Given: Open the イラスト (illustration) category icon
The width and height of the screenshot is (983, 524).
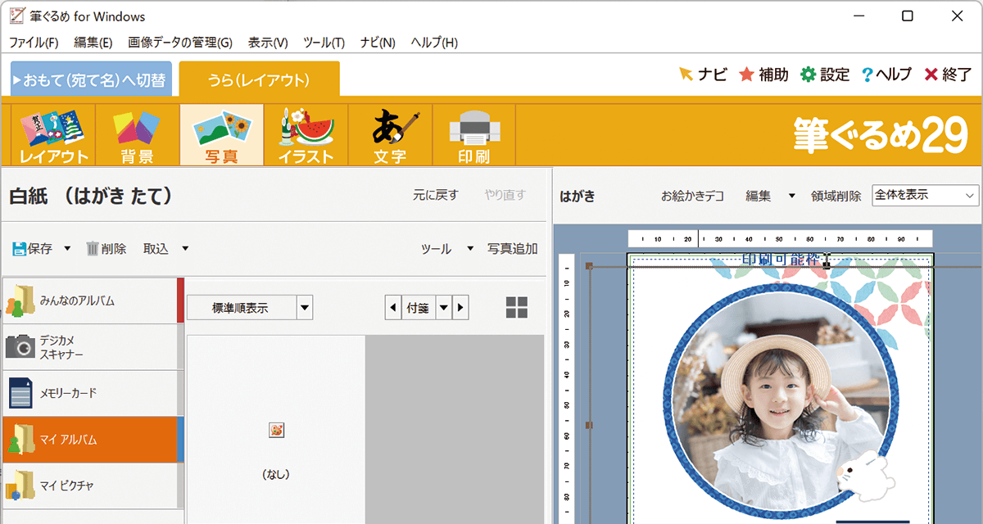Looking at the screenshot, I should point(306,135).
